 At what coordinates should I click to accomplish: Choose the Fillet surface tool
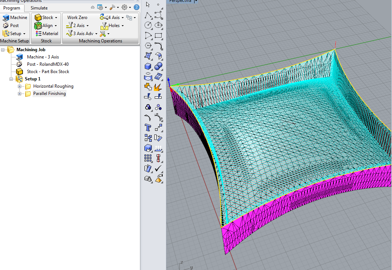(x=158, y=56)
